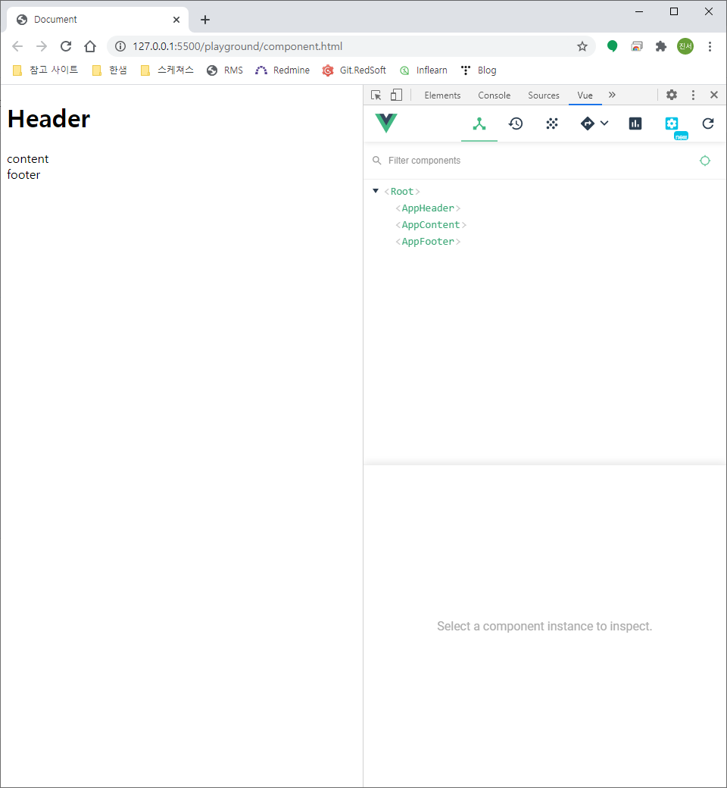Reload the current page
This screenshot has height=788, width=727.
pos(66,46)
